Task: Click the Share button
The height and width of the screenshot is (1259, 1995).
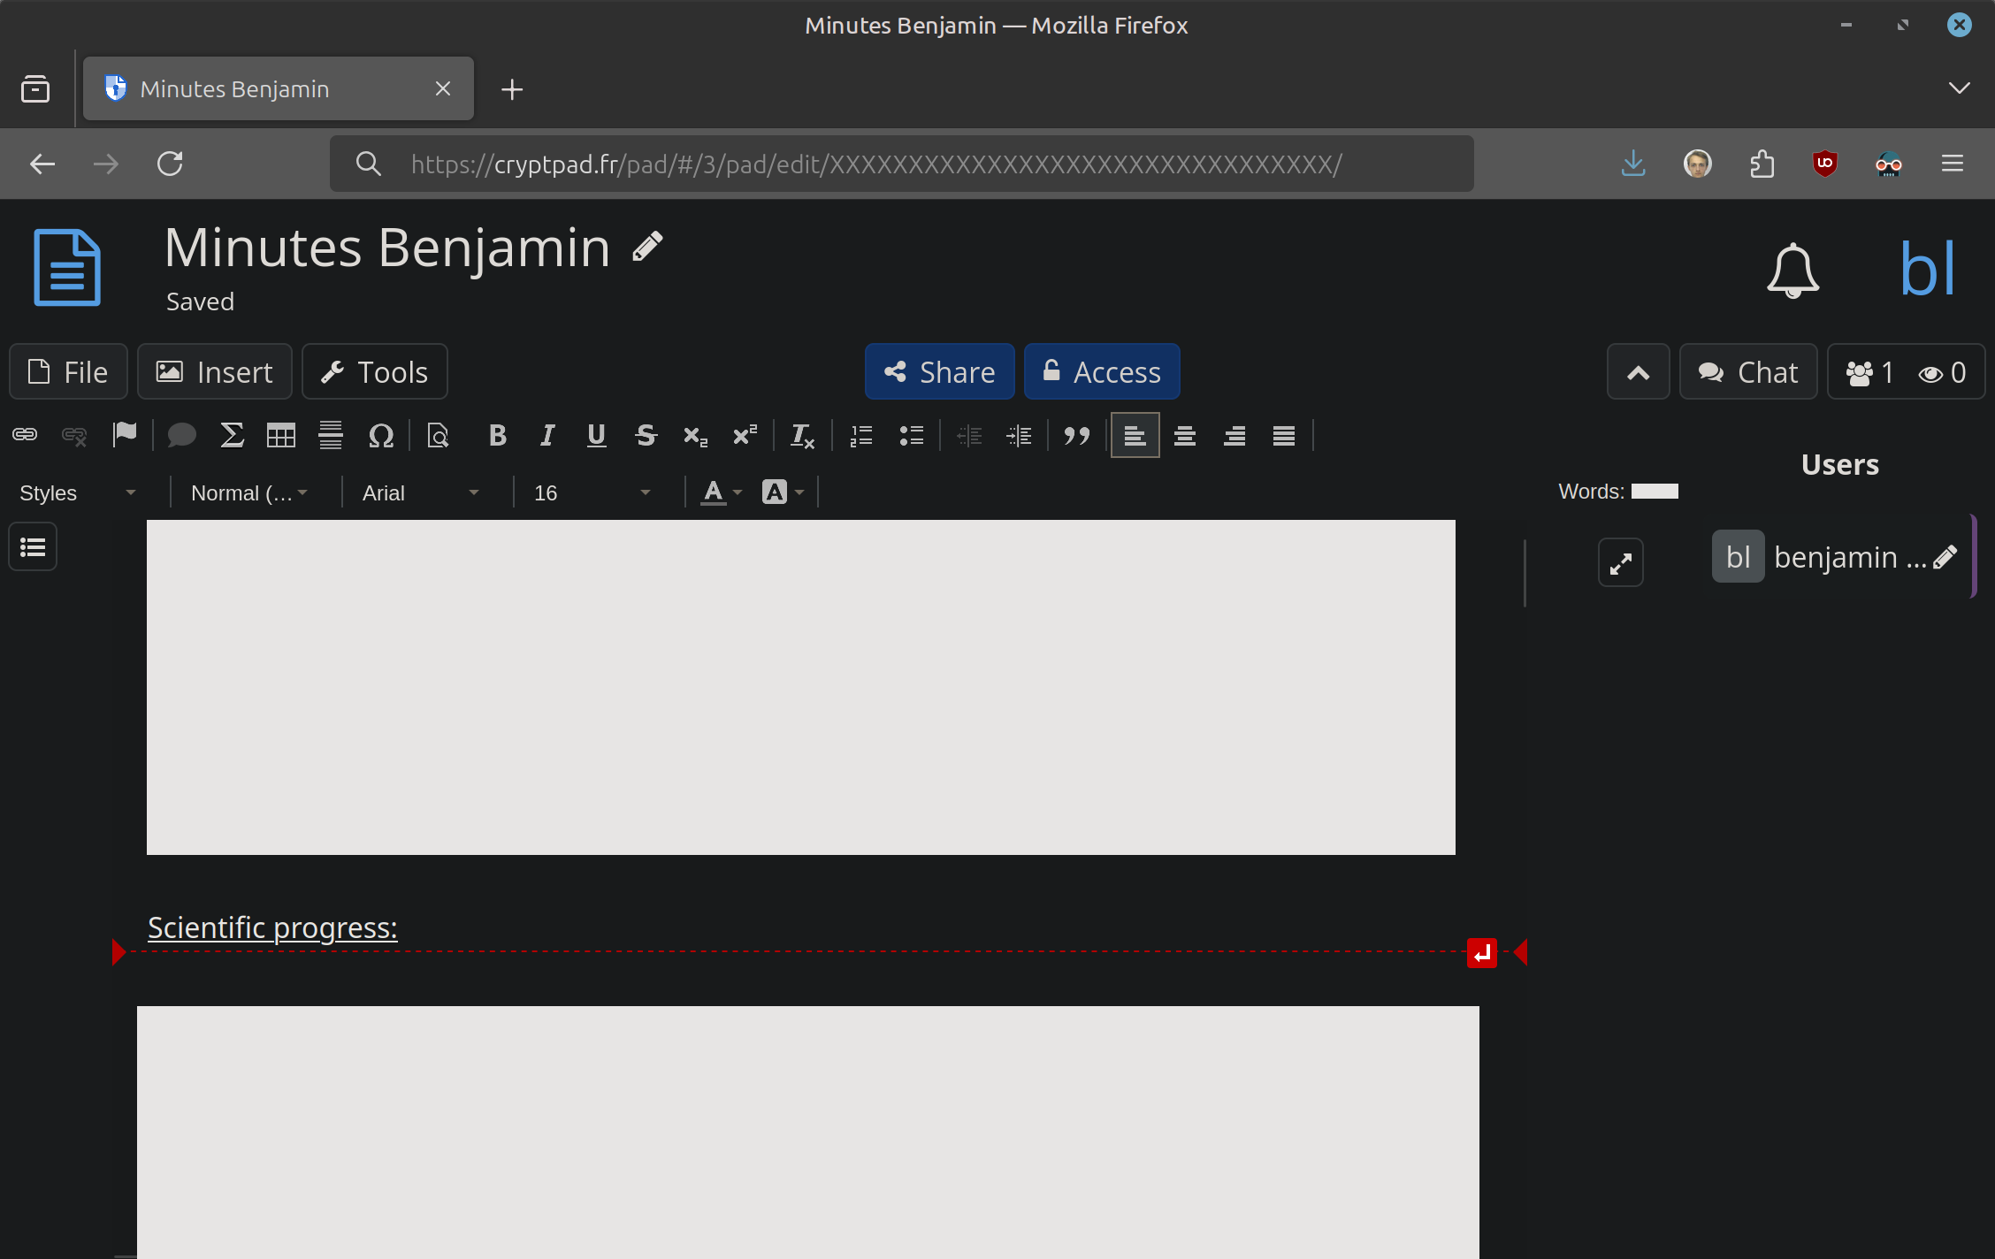Action: click(x=939, y=372)
